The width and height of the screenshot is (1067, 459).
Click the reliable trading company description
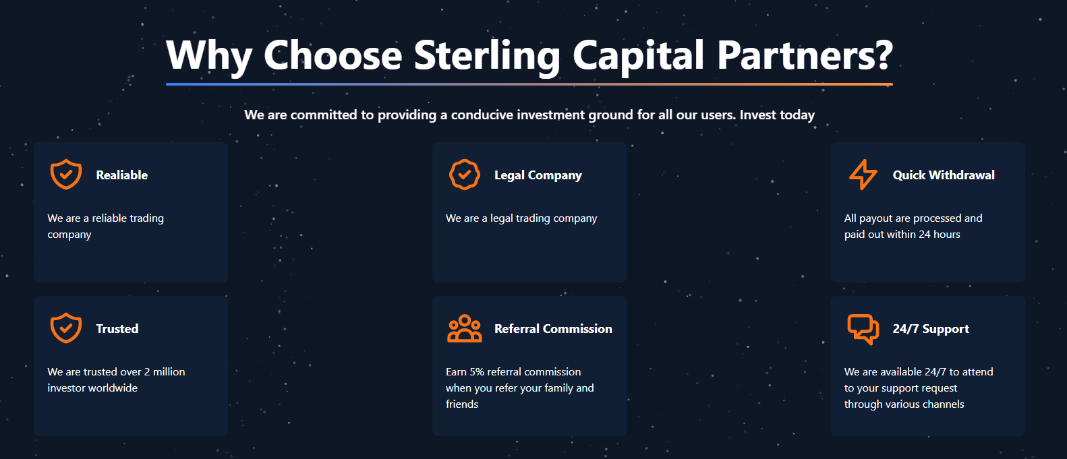(x=106, y=226)
